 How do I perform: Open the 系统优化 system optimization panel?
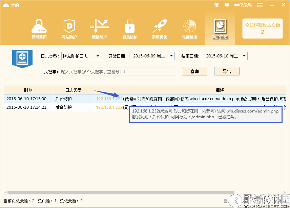[x=159, y=29]
